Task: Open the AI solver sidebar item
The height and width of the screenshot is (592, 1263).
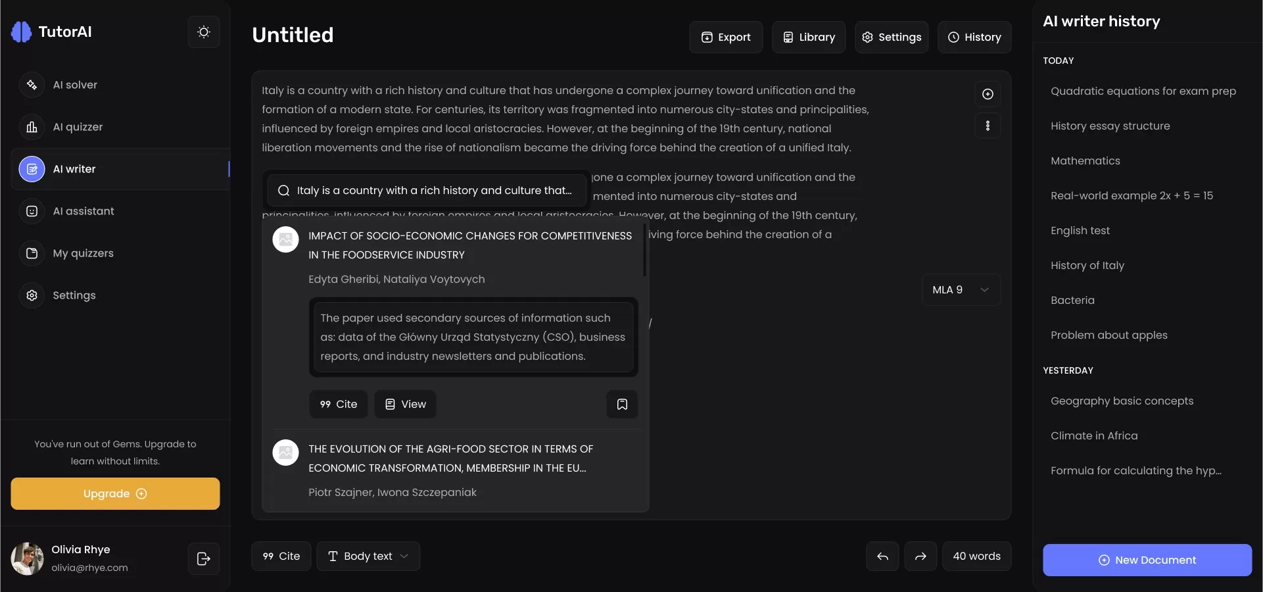Action: coord(75,85)
